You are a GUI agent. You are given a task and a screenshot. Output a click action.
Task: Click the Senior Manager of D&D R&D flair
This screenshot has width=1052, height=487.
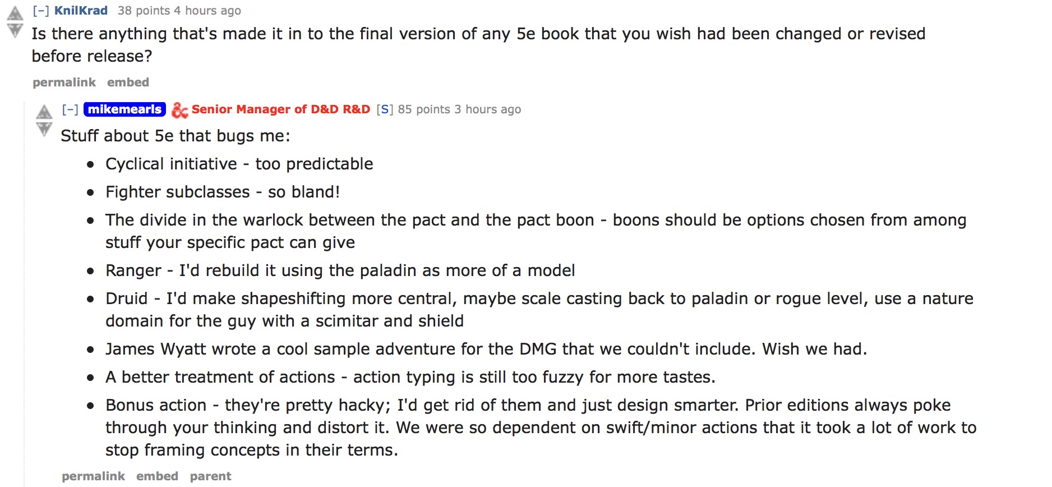click(x=280, y=109)
